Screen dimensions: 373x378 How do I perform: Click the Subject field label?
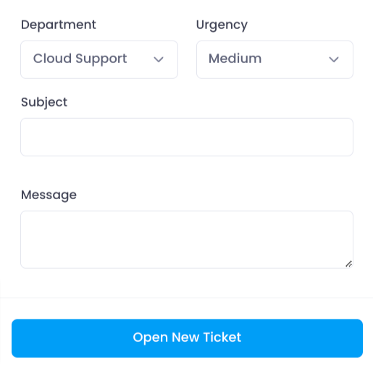point(44,102)
